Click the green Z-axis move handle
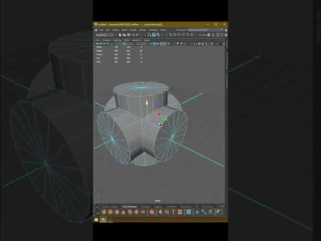Image resolution: width=321 pixels, height=241 pixels. click(165, 120)
